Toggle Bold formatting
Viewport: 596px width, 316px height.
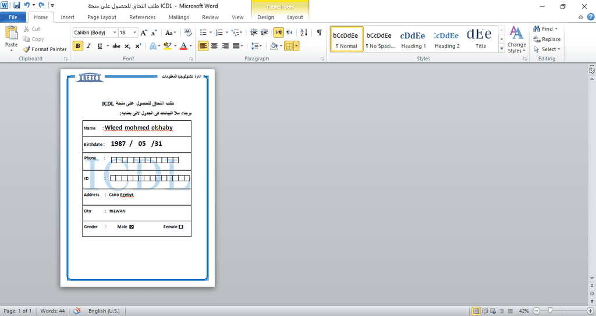pyautogui.click(x=78, y=46)
